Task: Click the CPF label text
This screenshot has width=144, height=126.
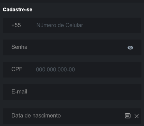Action: pyautogui.click(x=17, y=69)
